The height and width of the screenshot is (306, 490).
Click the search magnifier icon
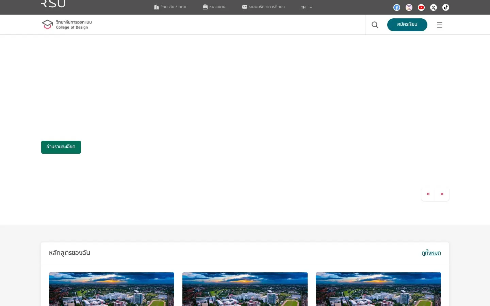(x=375, y=25)
